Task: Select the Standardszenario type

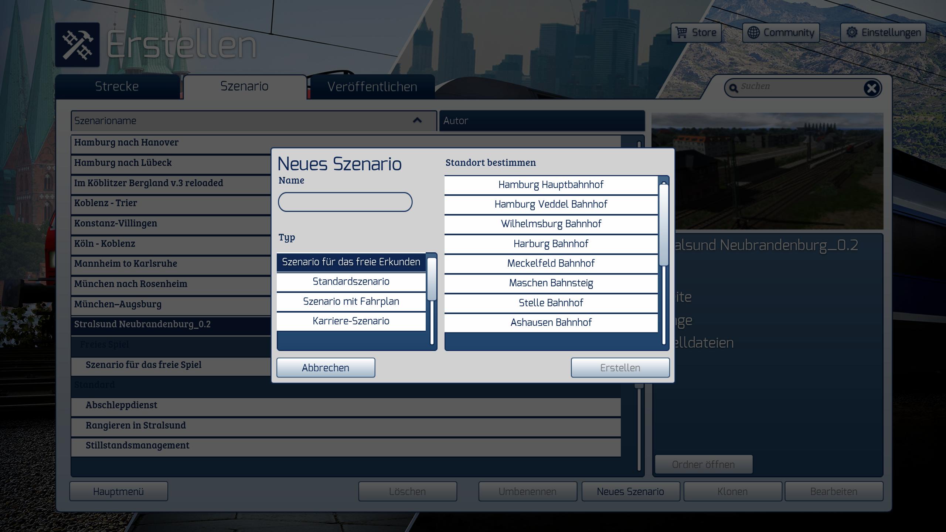Action: pyautogui.click(x=351, y=282)
